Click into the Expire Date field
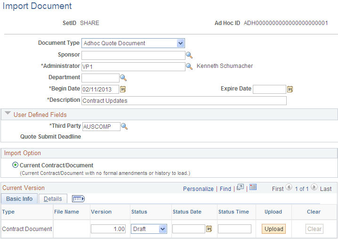The width and height of the screenshot is (338, 239). coord(269,89)
